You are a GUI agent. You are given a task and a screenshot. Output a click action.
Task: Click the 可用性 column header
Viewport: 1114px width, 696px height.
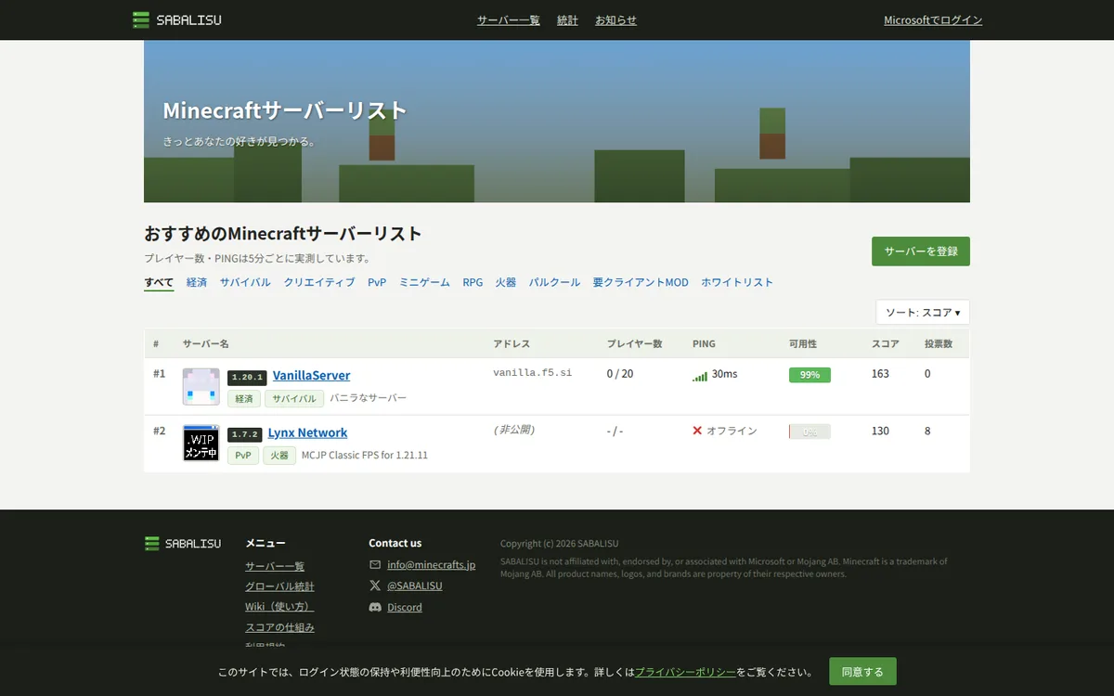tap(803, 343)
